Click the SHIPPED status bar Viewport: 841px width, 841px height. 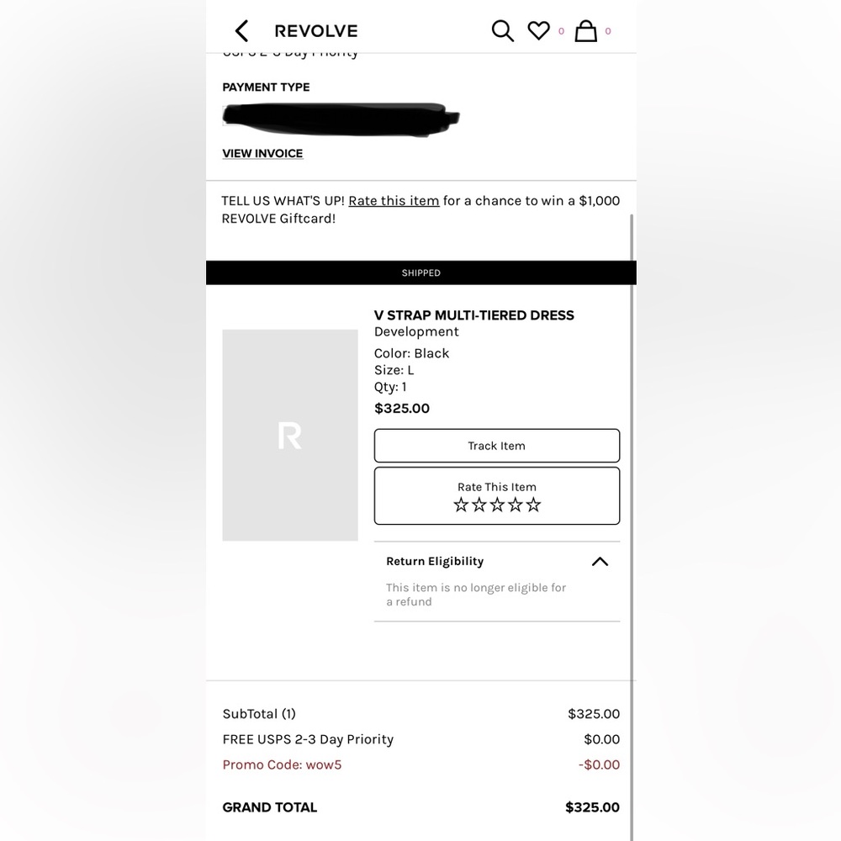point(421,272)
